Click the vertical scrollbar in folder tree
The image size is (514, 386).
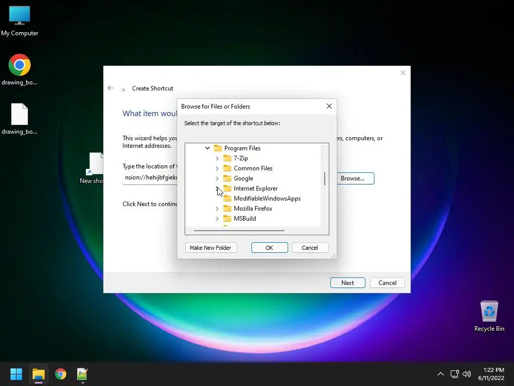coord(325,178)
